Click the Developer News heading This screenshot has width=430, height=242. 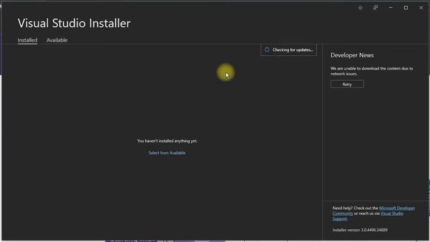point(352,55)
